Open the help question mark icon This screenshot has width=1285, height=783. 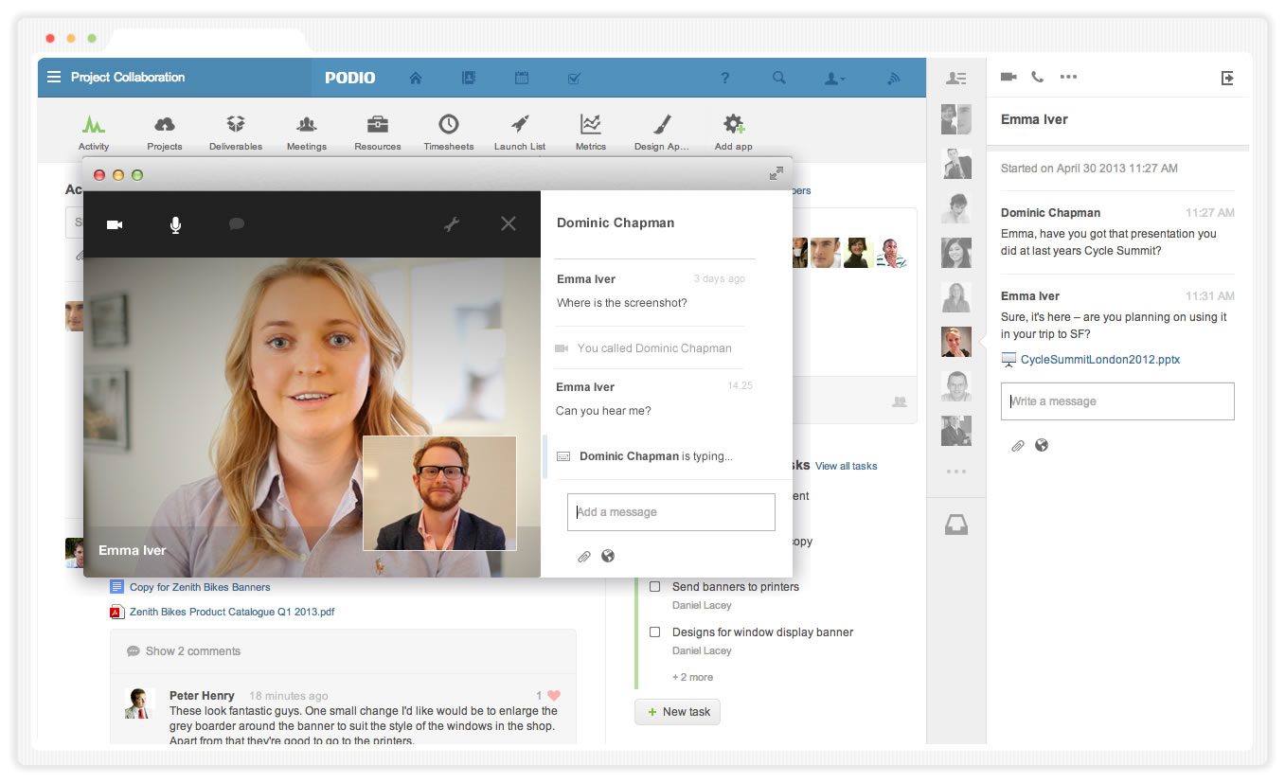[724, 79]
